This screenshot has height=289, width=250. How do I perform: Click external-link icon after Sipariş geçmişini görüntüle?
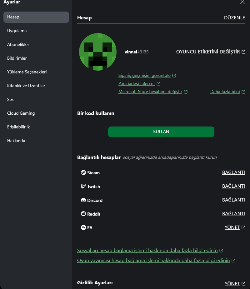click(174, 76)
